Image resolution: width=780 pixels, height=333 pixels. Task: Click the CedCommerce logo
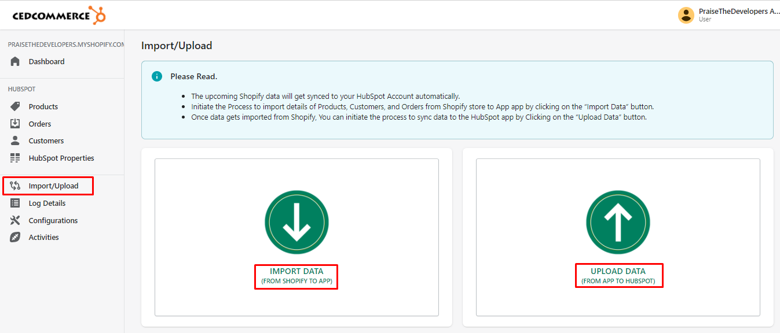(x=59, y=15)
